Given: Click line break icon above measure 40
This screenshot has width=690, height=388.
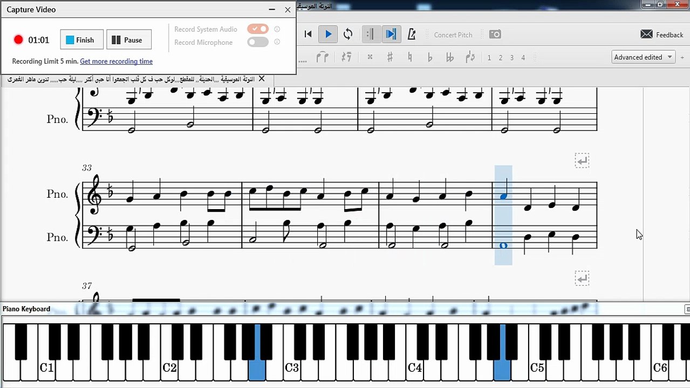Looking at the screenshot, I should point(582,279).
